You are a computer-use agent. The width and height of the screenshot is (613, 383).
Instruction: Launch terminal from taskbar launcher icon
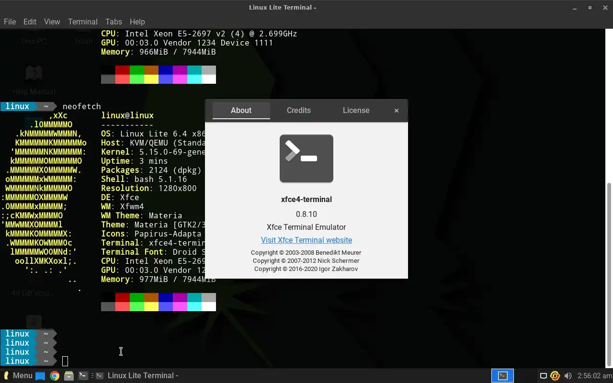point(83,376)
